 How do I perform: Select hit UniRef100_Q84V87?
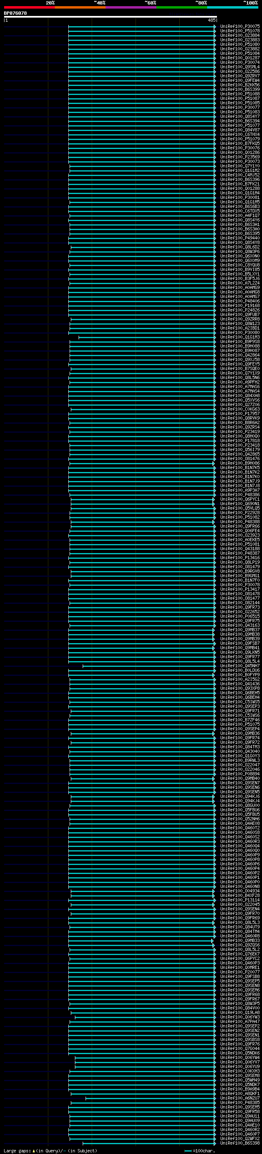pos(240,130)
